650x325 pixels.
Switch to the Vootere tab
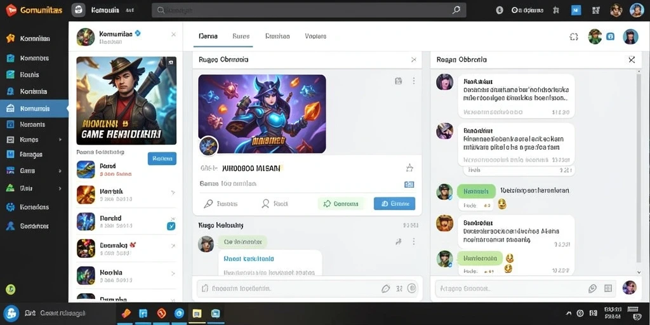pyautogui.click(x=315, y=36)
